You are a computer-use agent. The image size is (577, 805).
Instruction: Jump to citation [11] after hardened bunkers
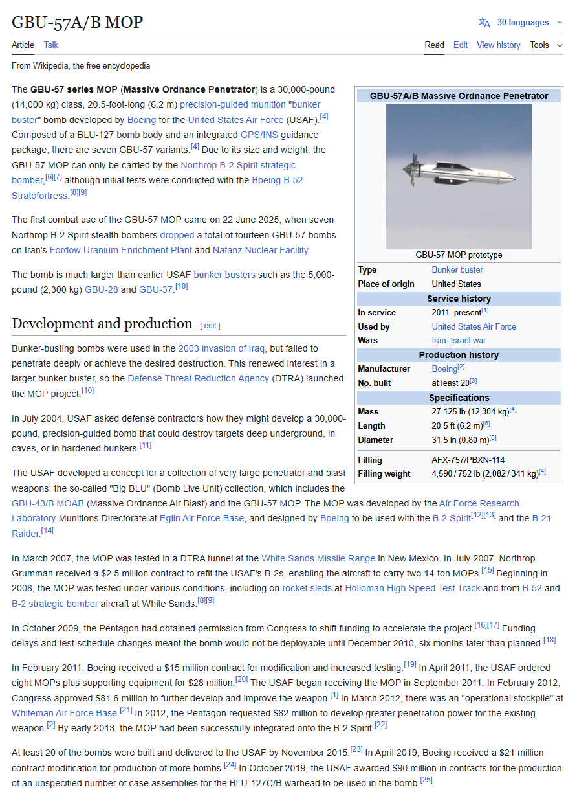pyautogui.click(x=146, y=445)
